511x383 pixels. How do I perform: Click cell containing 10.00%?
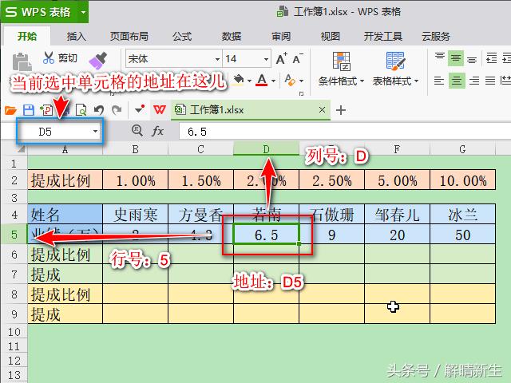click(463, 180)
